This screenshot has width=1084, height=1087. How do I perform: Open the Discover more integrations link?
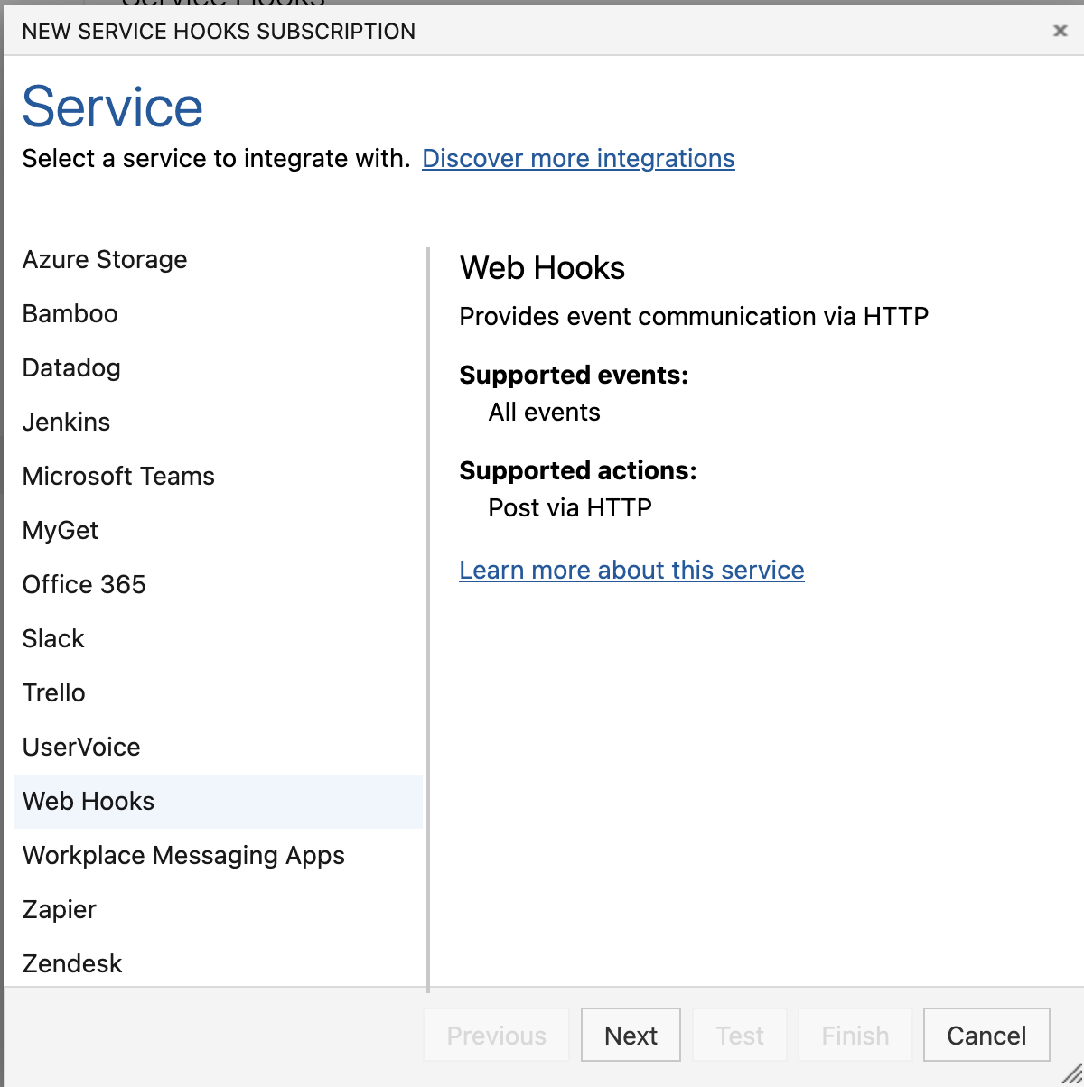[578, 159]
